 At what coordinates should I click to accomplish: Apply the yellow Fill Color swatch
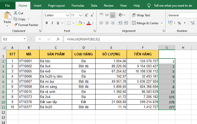pos(80,23)
